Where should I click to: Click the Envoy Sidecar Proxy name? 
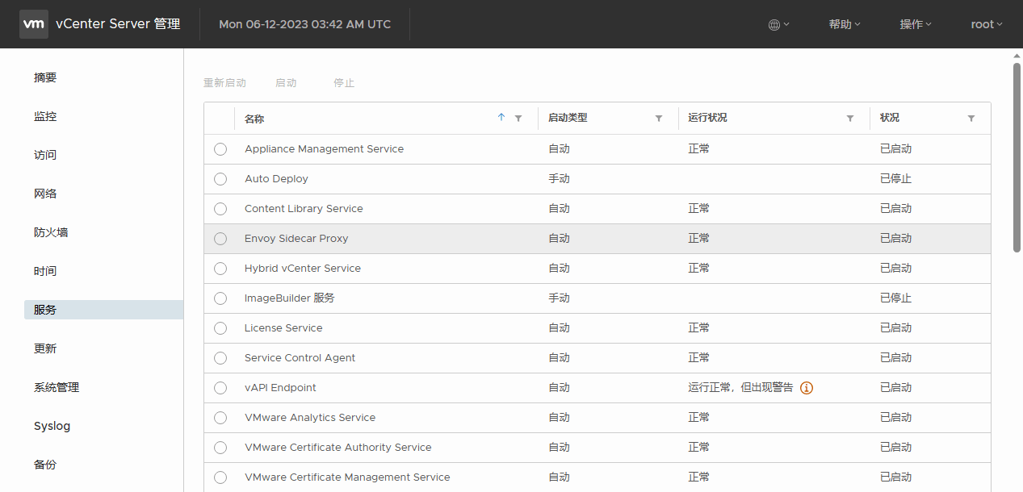click(296, 239)
